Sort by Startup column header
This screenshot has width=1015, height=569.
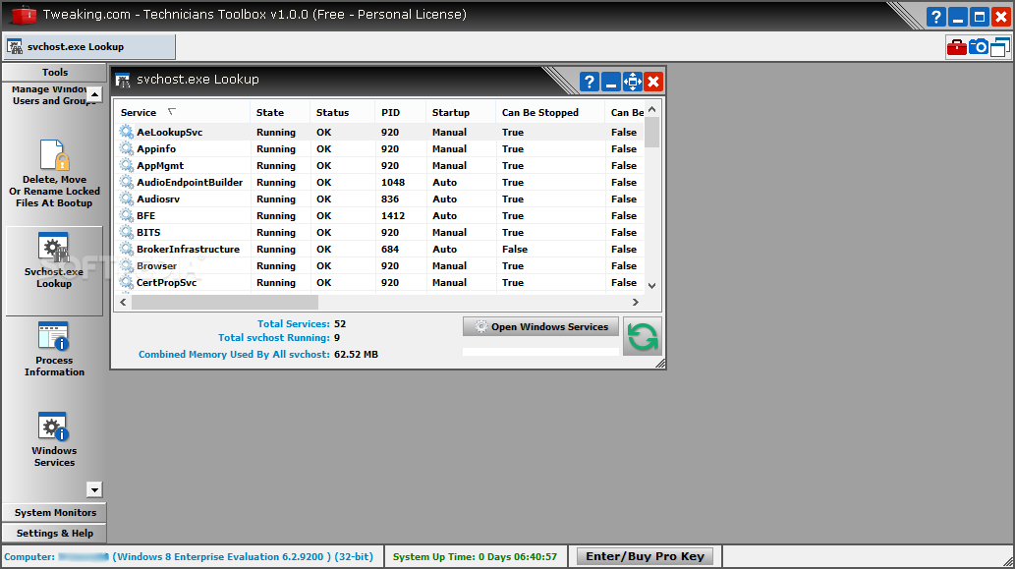pos(460,113)
